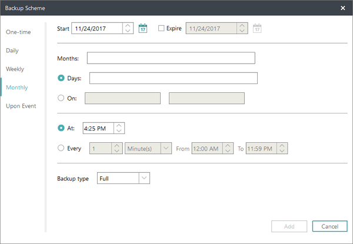Click the Backup type label

pyautogui.click(x=73, y=179)
